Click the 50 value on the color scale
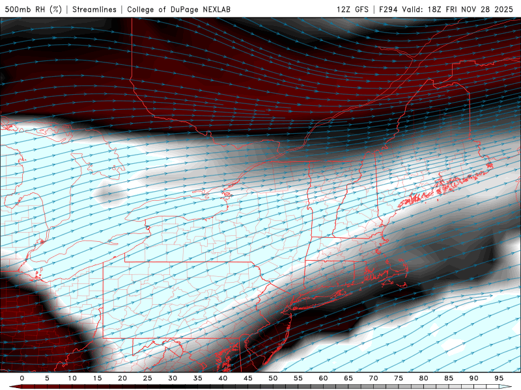 [273, 378]
